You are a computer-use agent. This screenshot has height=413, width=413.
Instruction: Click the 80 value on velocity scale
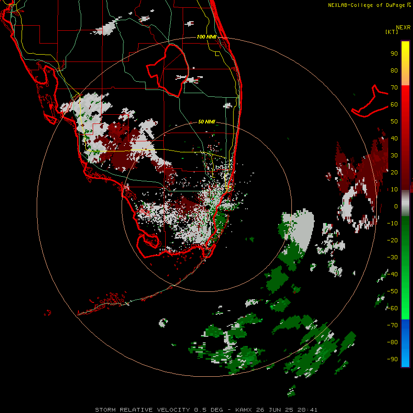394,70
